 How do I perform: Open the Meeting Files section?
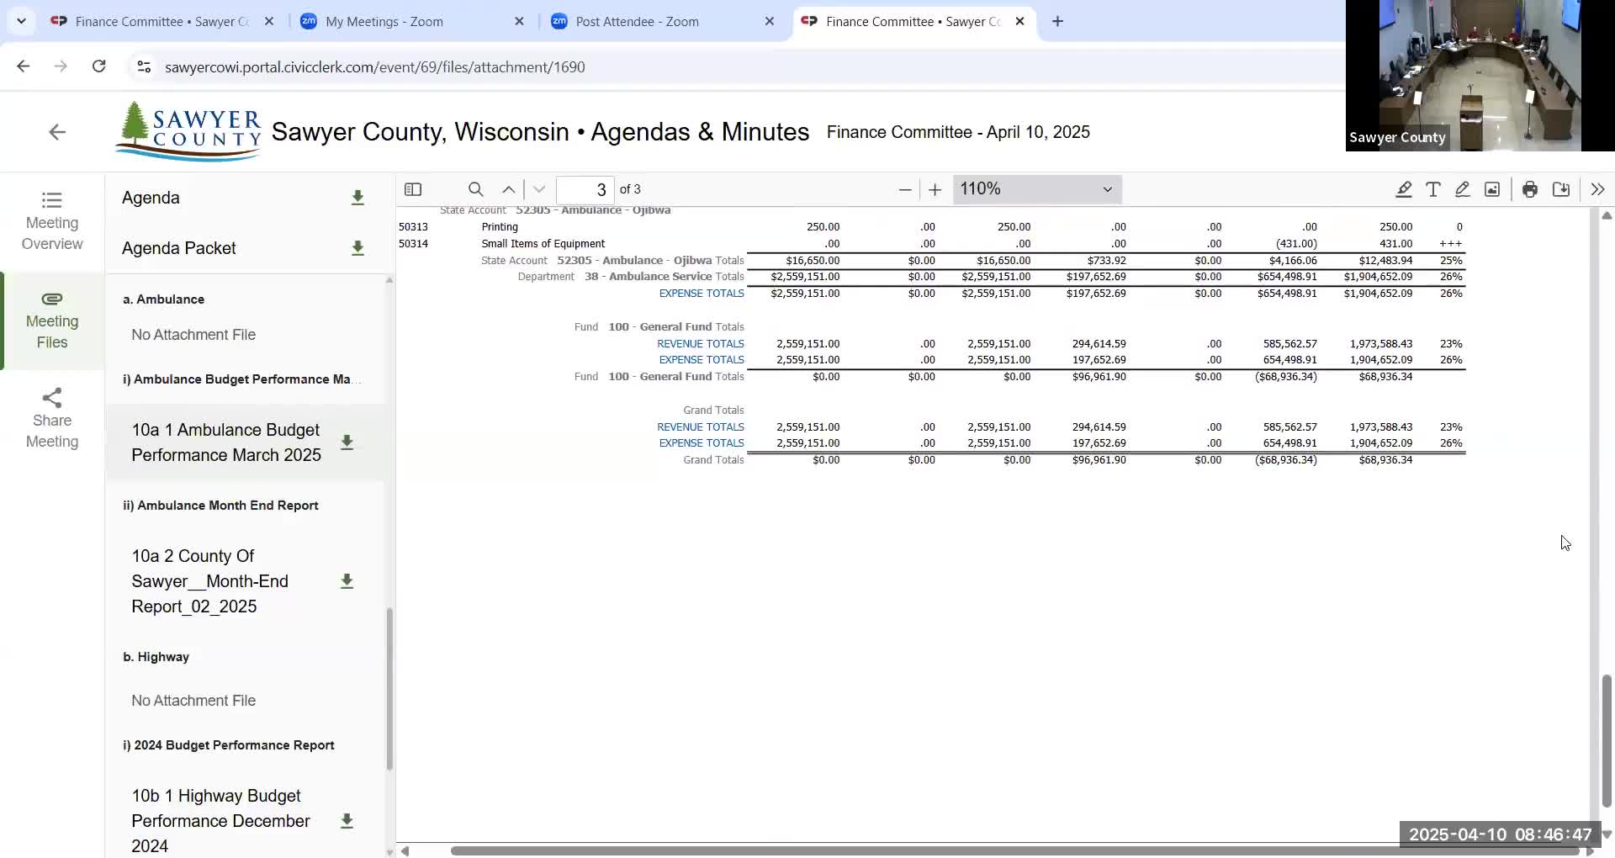coord(52,320)
